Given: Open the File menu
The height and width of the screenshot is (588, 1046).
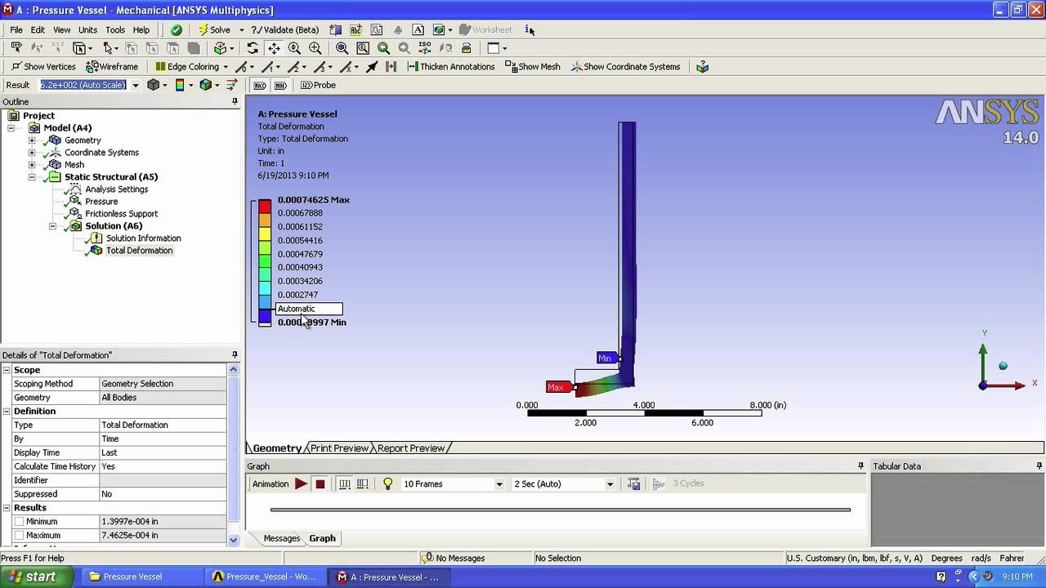Looking at the screenshot, I should [x=16, y=30].
